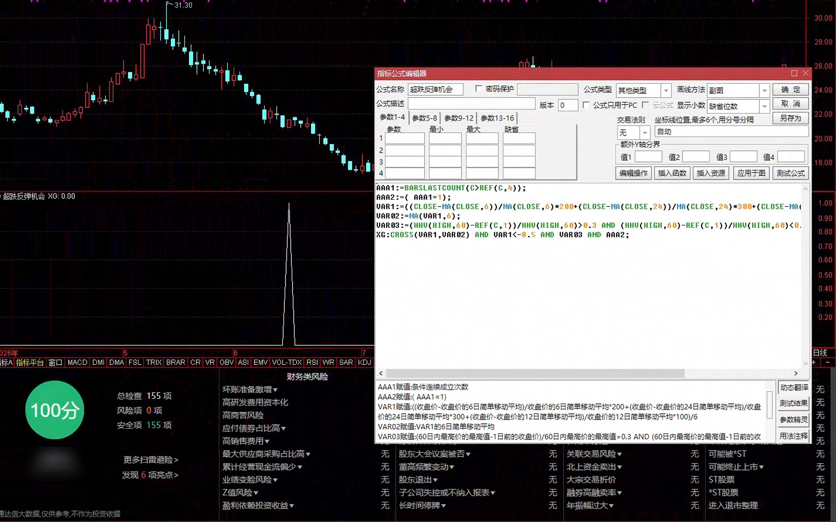This screenshot has width=836, height=522.
Task: Expand the 股东大会议案被否 item
Action: (x=435, y=454)
